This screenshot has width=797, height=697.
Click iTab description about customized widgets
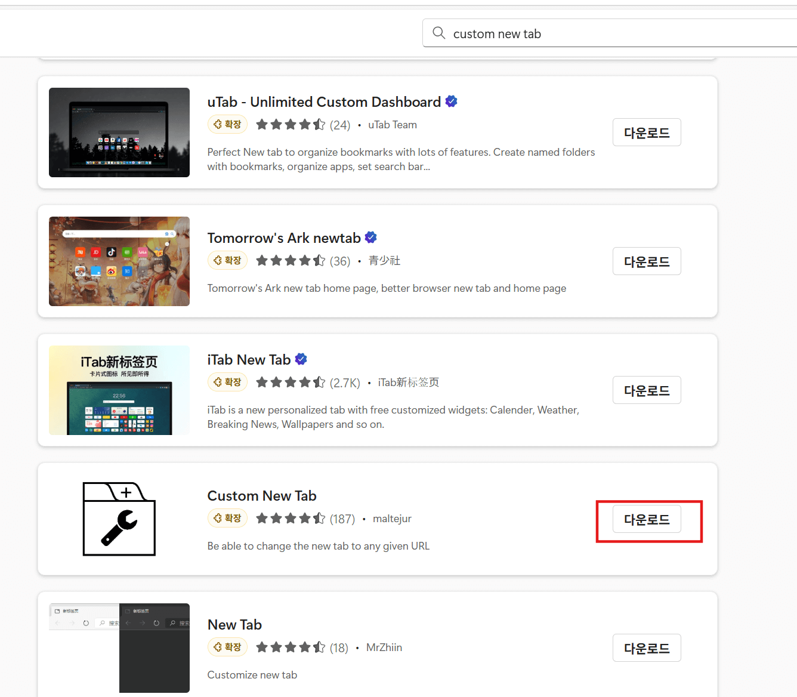point(393,417)
